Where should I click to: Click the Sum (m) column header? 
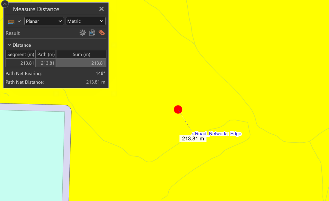81,54
